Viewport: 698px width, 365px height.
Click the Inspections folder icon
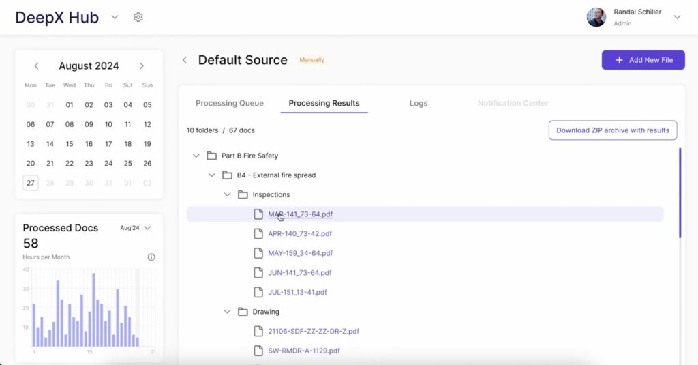tap(243, 194)
